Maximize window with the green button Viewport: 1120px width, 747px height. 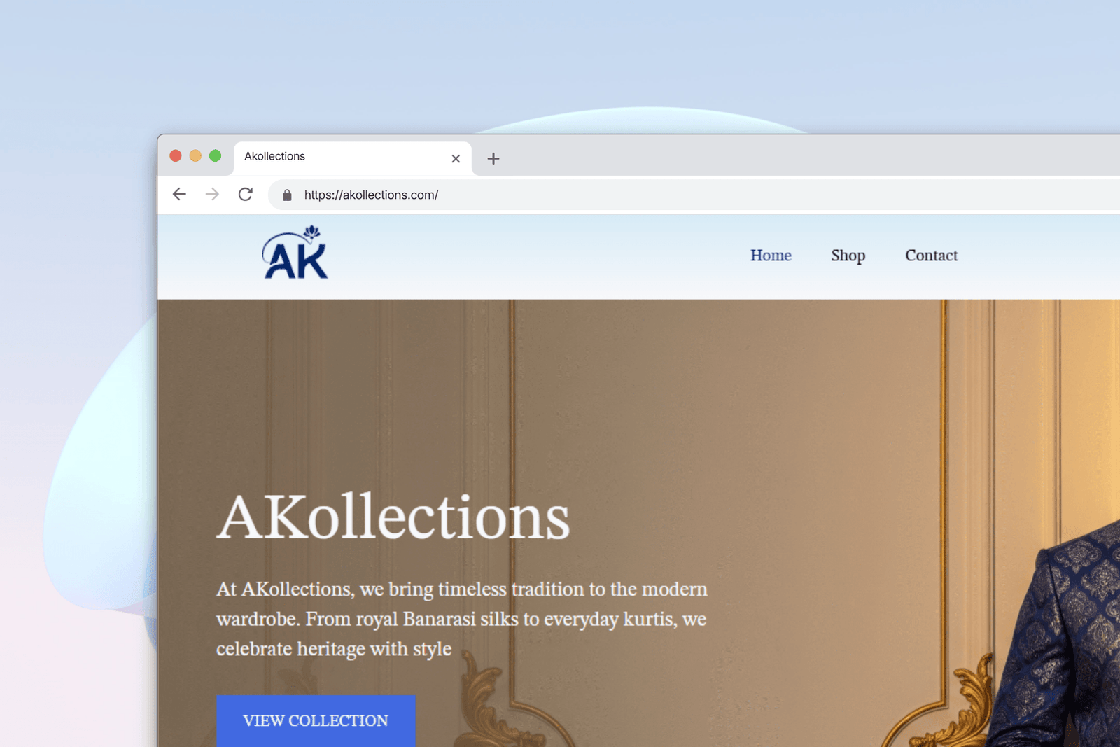pyautogui.click(x=215, y=155)
